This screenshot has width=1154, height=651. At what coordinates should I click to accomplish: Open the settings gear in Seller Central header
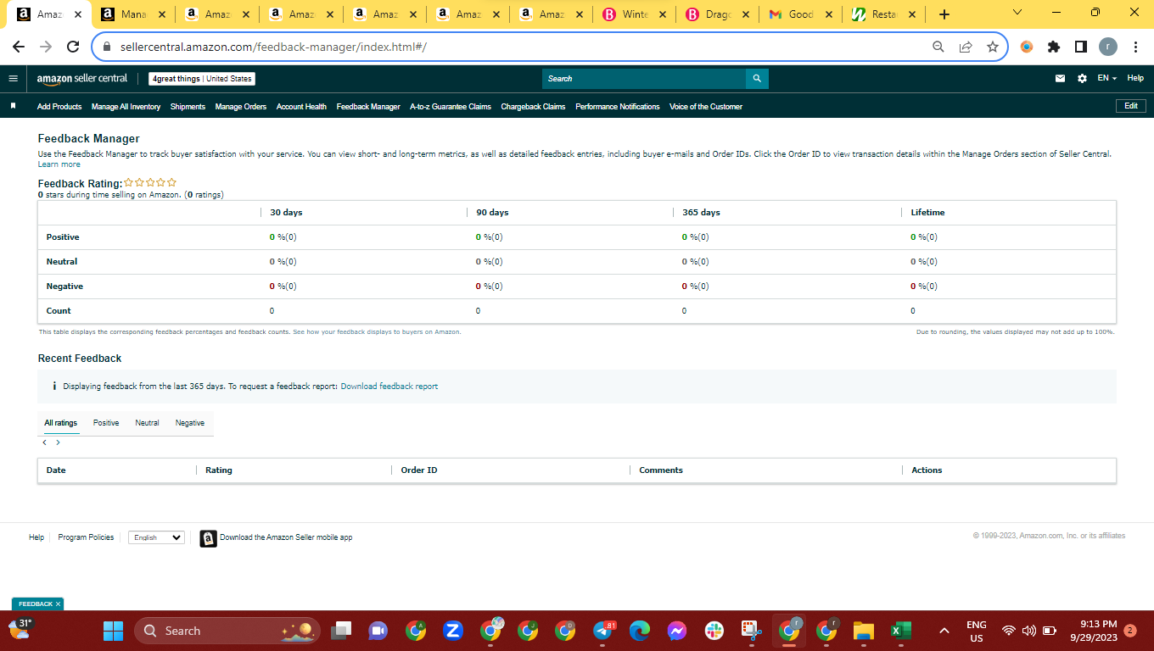pos(1082,78)
